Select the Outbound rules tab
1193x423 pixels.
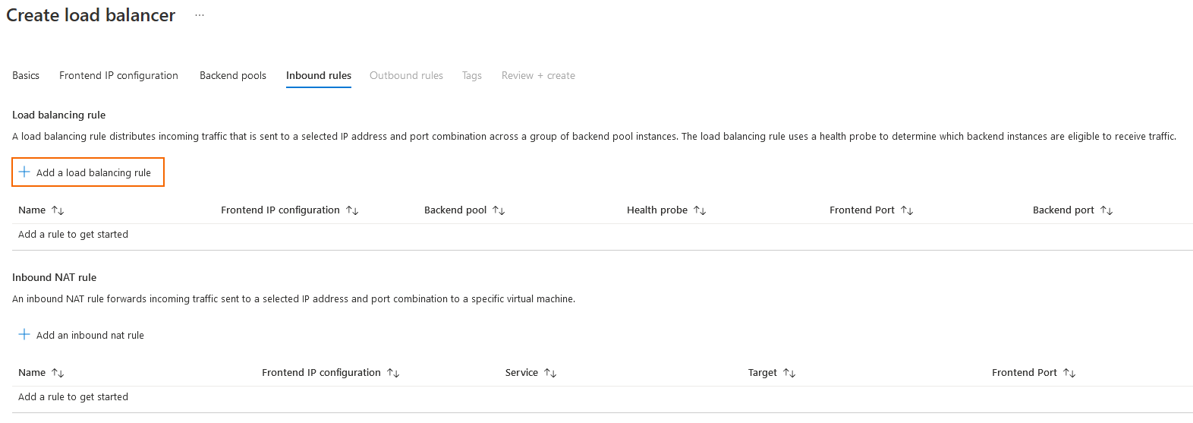tap(406, 76)
